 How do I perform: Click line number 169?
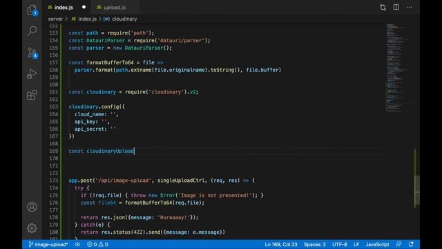click(54, 151)
